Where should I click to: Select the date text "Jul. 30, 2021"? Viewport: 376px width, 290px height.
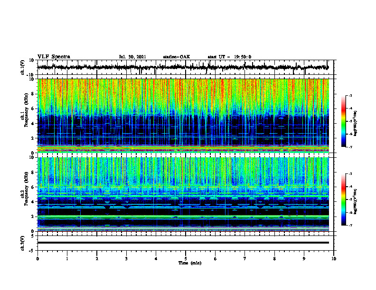[x=132, y=57]
